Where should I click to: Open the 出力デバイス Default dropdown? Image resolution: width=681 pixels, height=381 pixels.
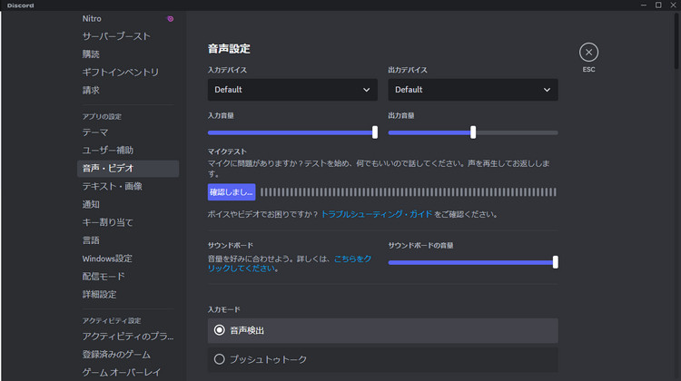pos(473,90)
